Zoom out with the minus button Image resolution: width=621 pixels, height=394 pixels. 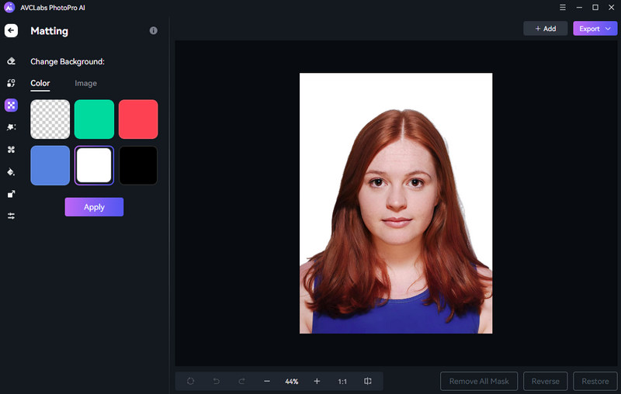coord(267,382)
